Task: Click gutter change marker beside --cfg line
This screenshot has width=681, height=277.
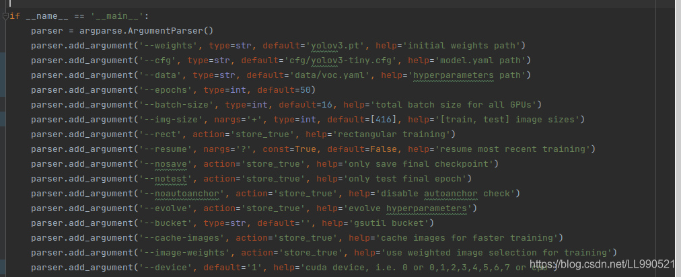Action: tap(3, 61)
